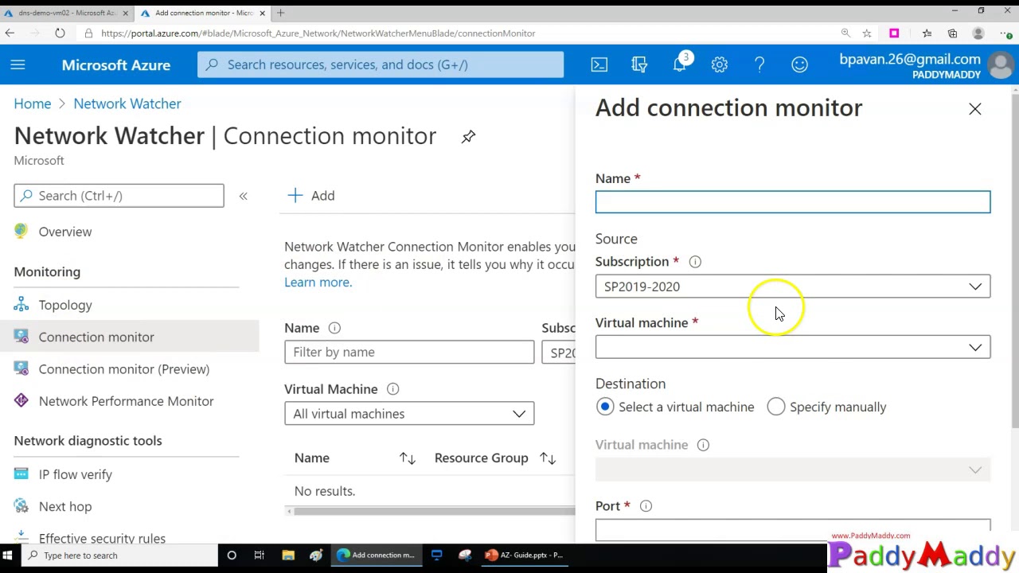
Task: Click the Add button in toolbar
Action: point(311,196)
